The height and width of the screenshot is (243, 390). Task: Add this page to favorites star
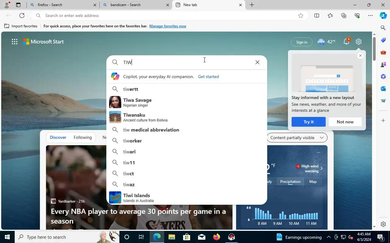301,15
